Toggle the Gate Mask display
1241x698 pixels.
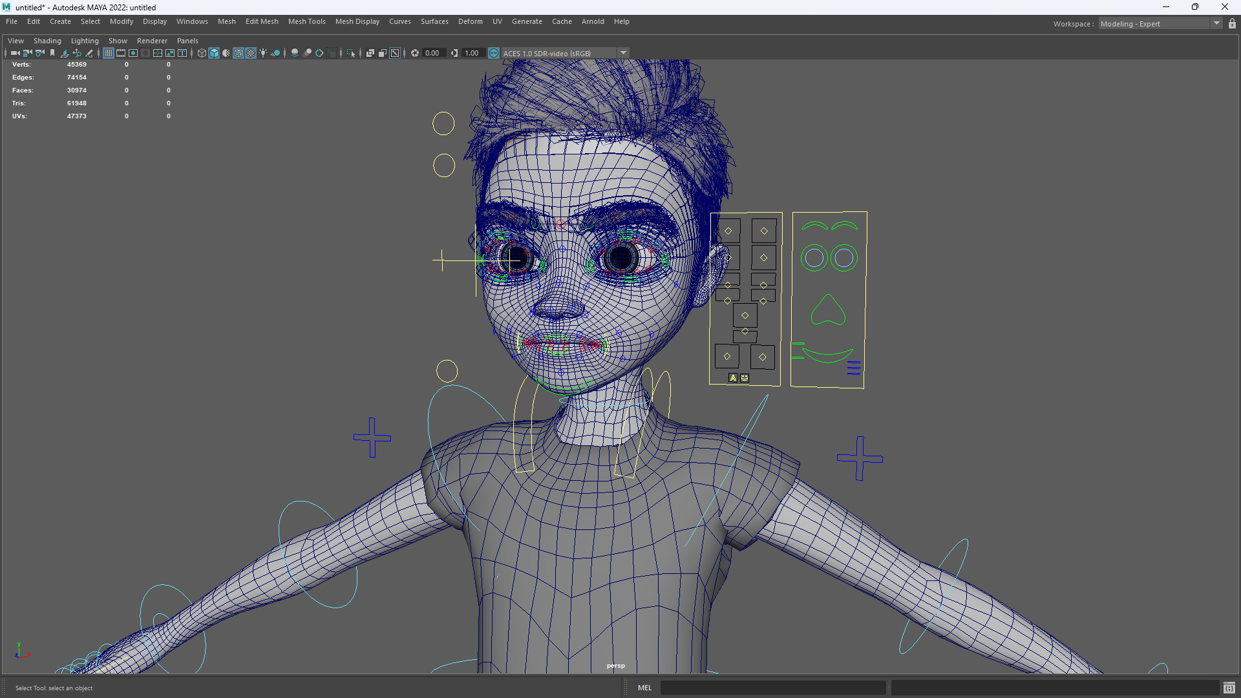145,53
